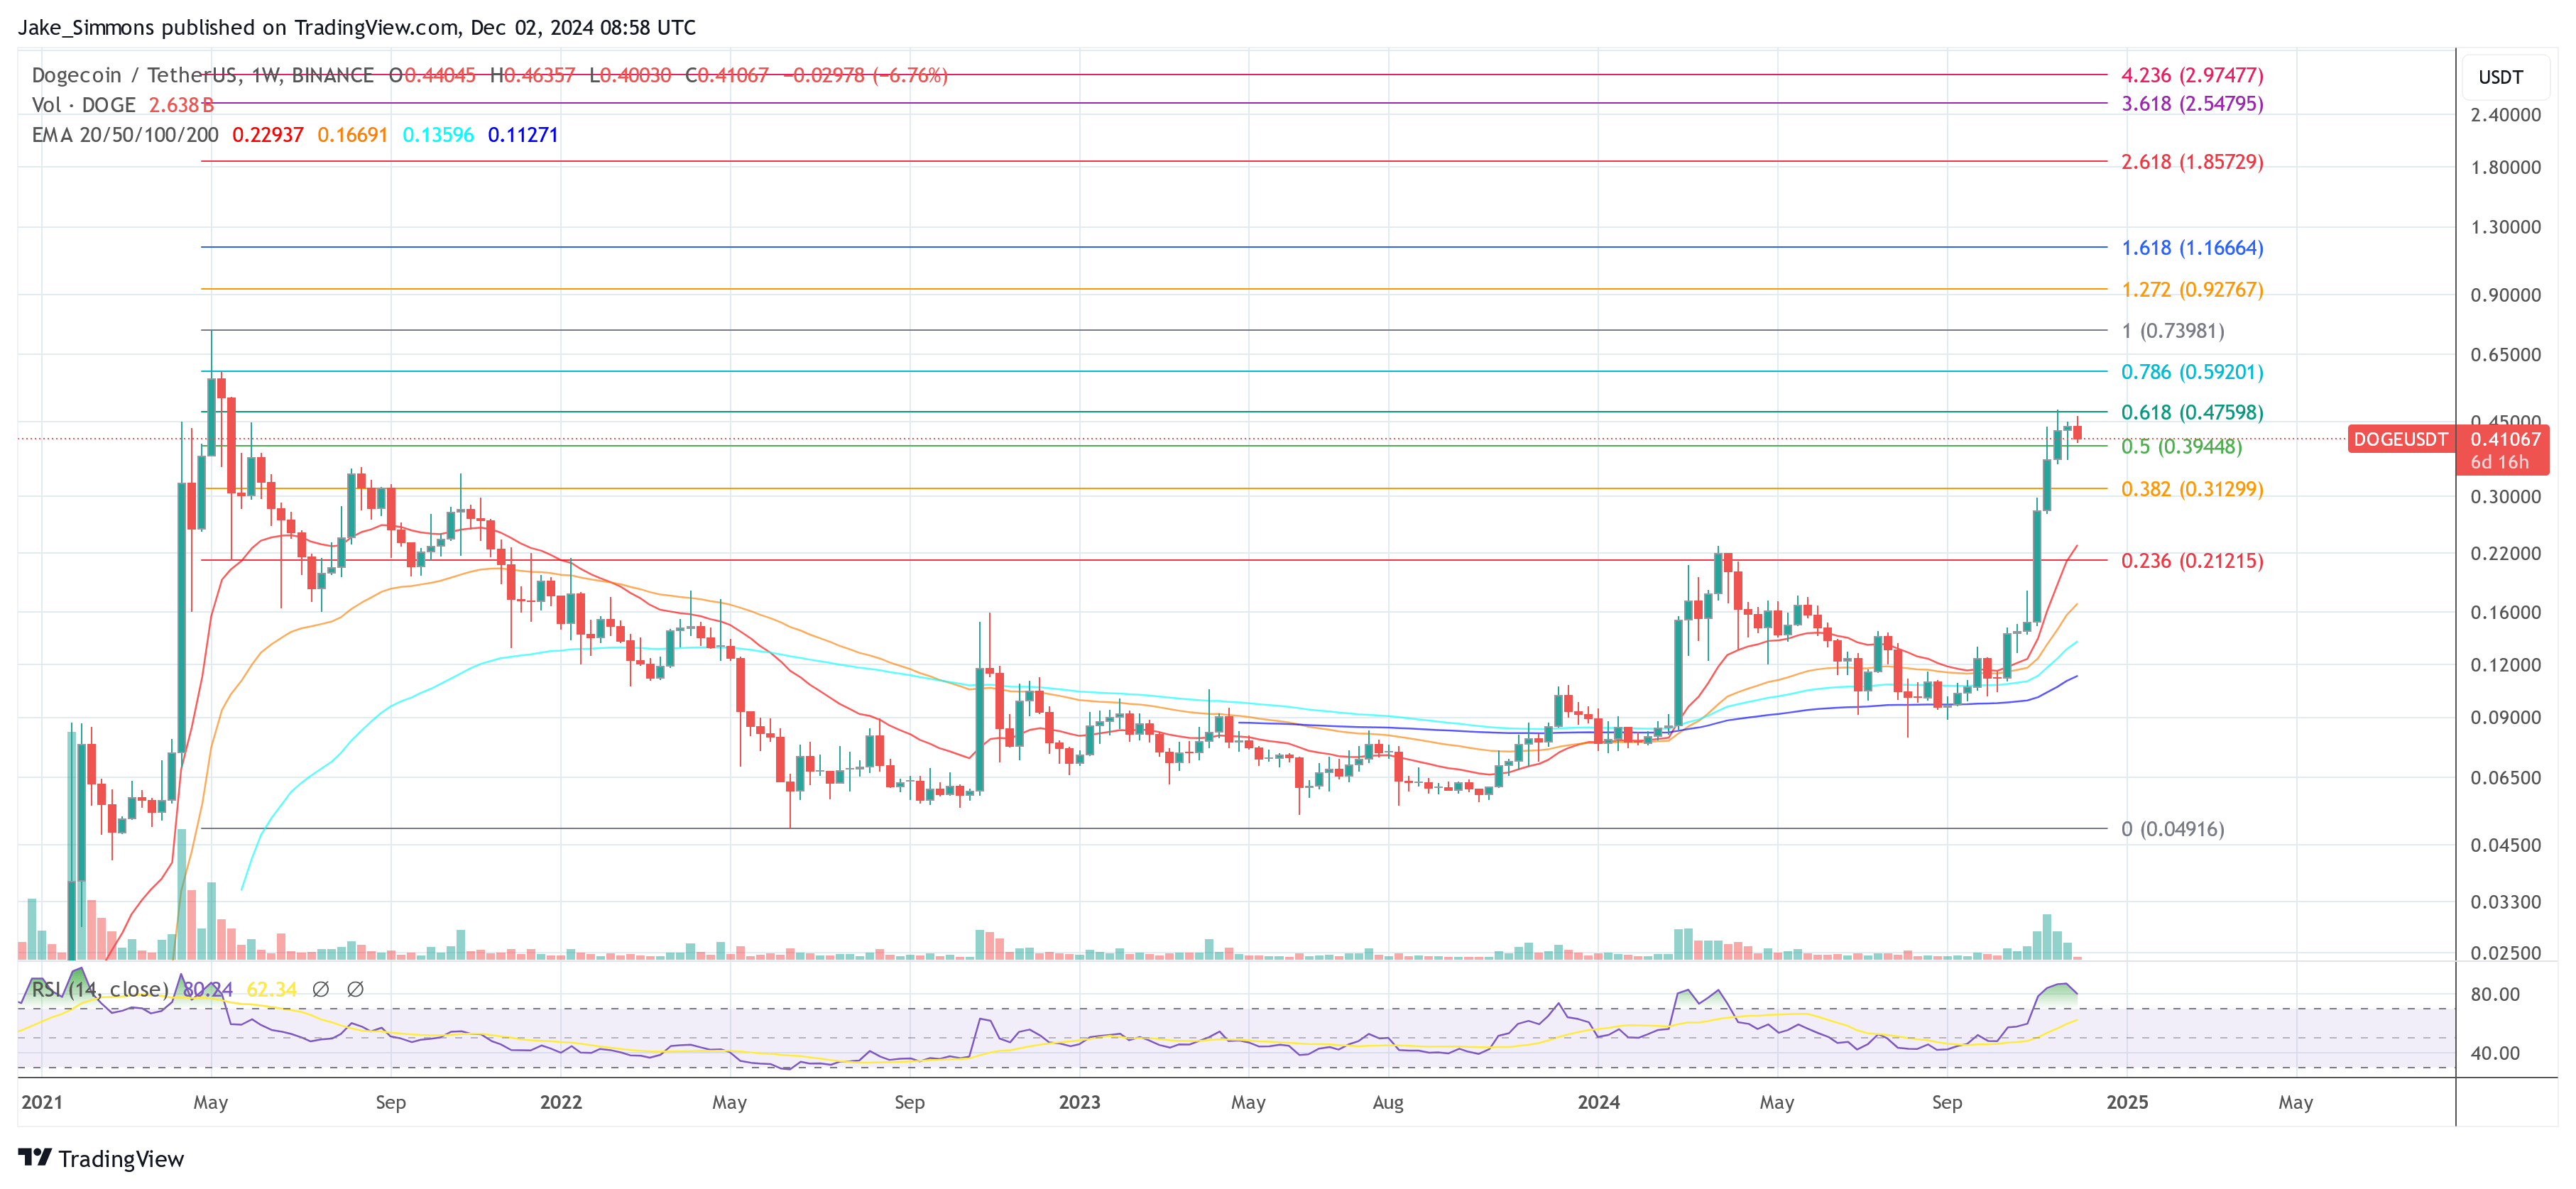Click the close price value C0.41067
Viewport: 2576px width, 1189px height.
coord(727,75)
